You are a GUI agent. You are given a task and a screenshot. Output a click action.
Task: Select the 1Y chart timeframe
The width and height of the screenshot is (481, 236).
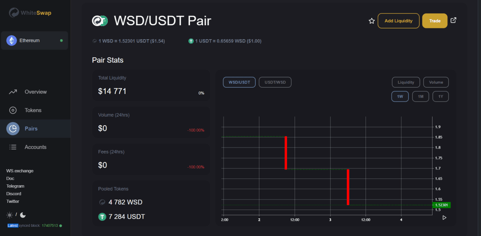pyautogui.click(x=441, y=96)
